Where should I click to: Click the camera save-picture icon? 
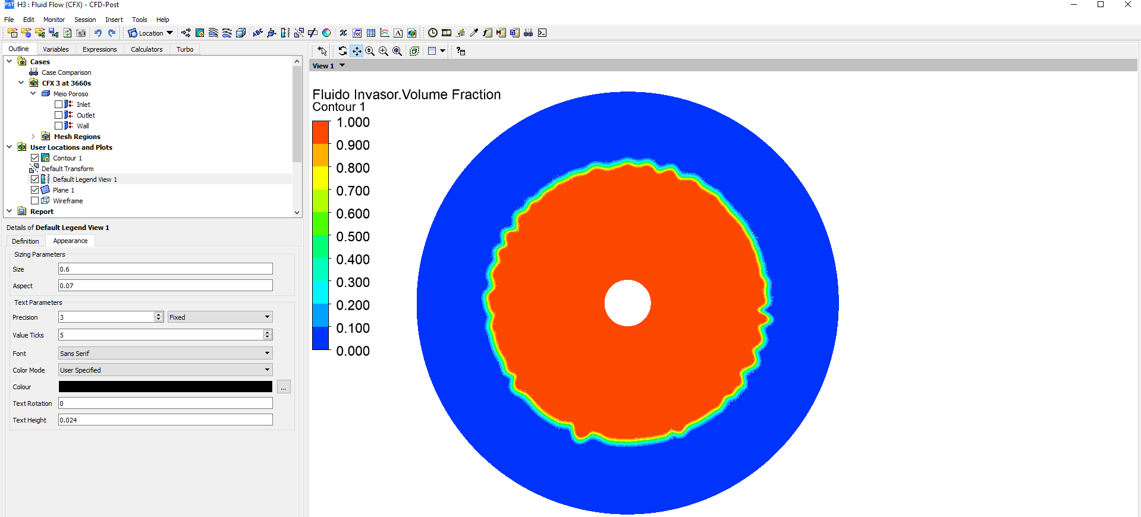(x=81, y=33)
